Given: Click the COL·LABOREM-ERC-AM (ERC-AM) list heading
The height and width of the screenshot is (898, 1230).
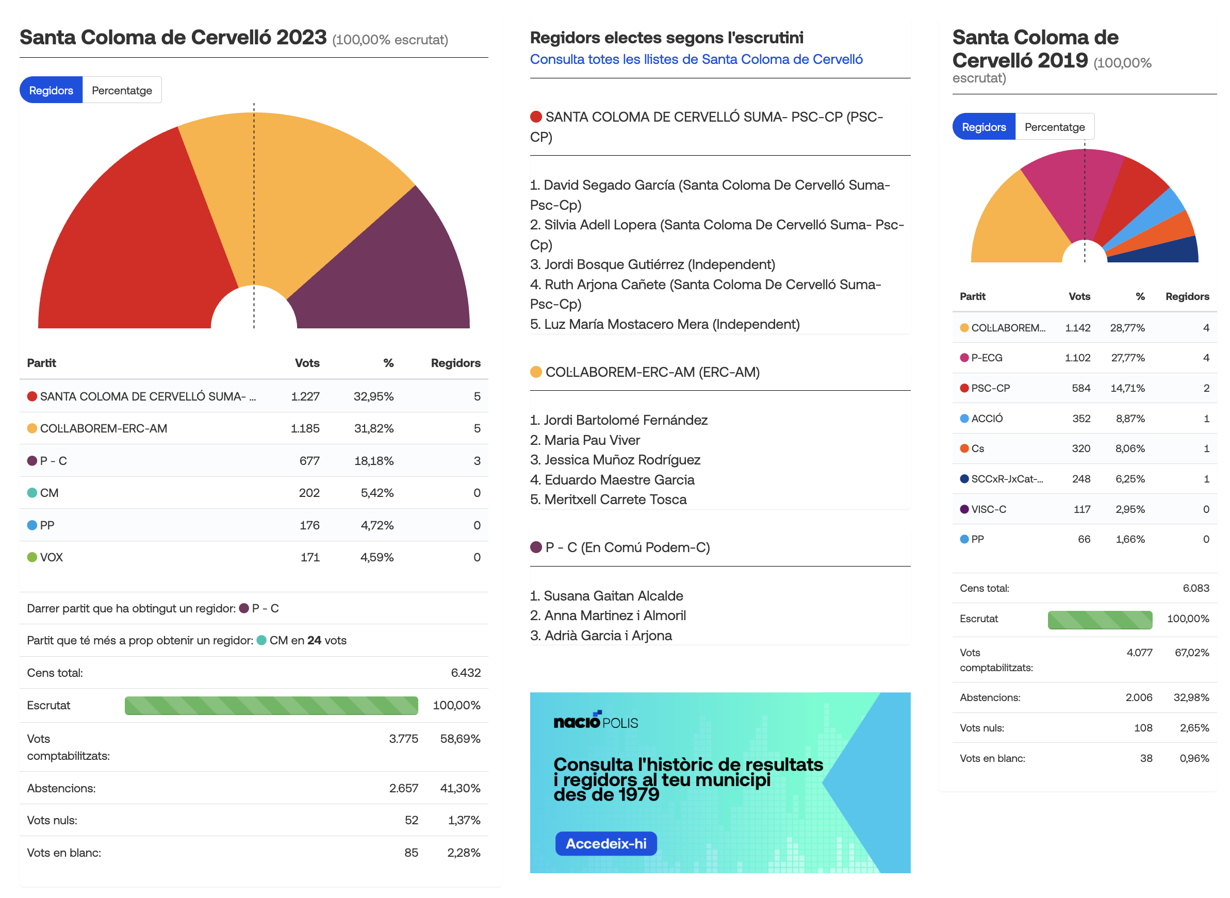Looking at the screenshot, I should tap(645, 372).
